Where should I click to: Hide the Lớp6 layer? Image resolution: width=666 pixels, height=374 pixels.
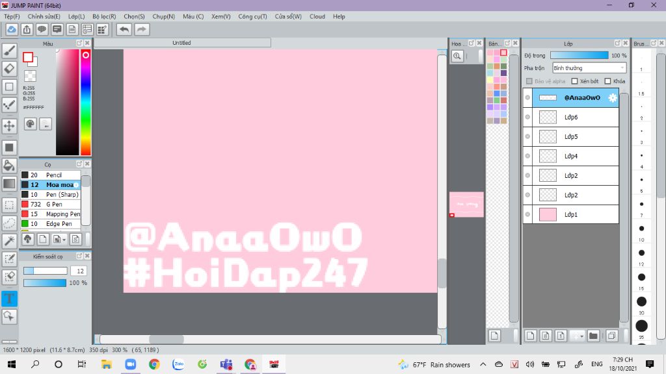click(x=527, y=117)
